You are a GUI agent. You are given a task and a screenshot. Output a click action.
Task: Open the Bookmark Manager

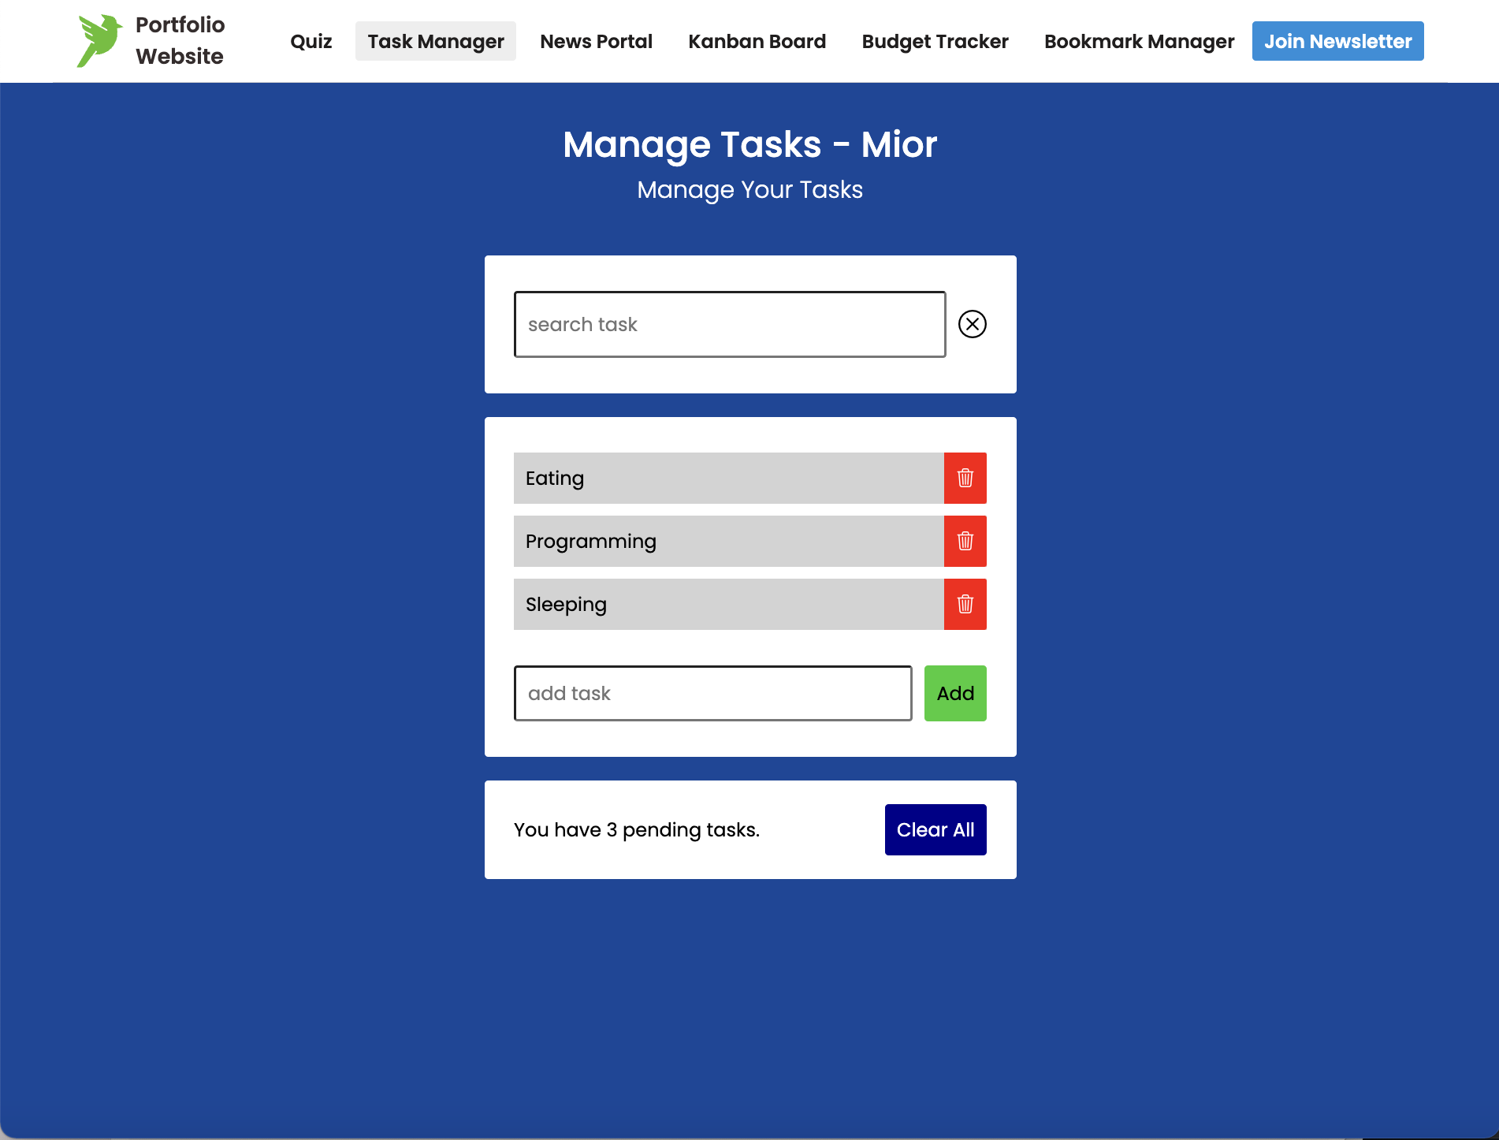[x=1138, y=41]
